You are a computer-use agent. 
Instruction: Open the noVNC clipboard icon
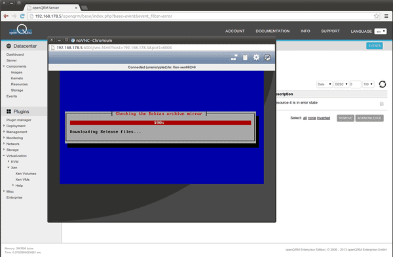tap(245, 58)
